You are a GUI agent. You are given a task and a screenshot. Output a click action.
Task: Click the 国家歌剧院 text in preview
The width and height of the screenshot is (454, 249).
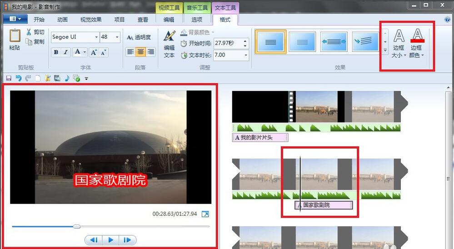coord(110,180)
